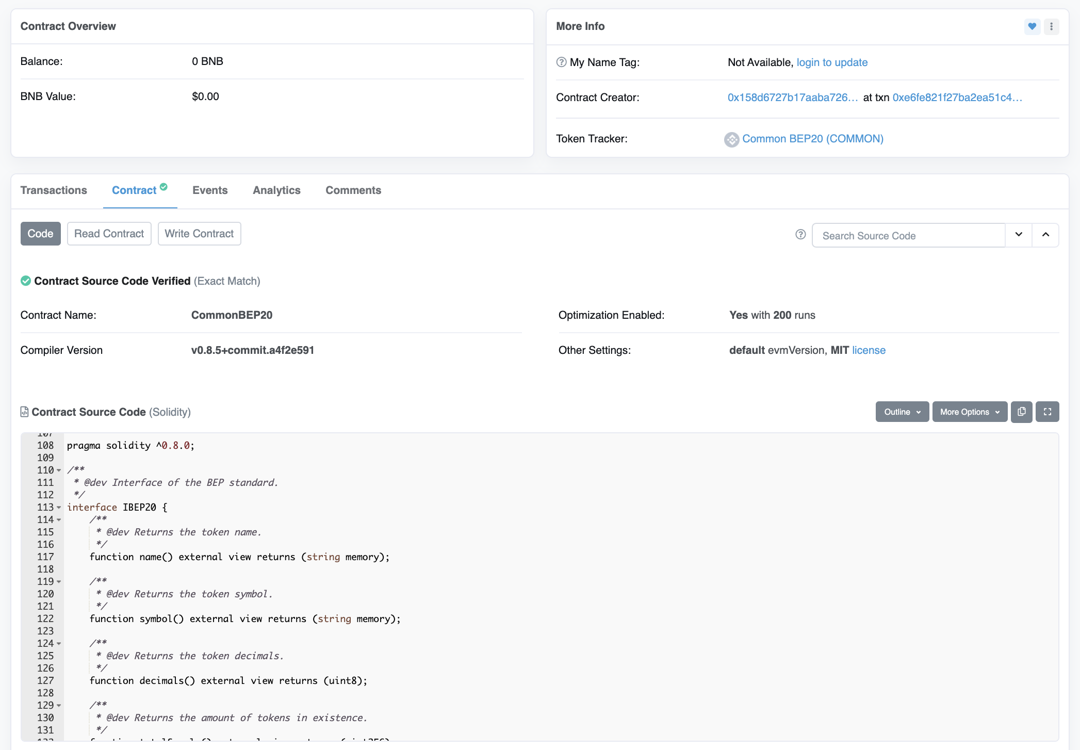Click the Write Contract button
The width and height of the screenshot is (1080, 750).
pyautogui.click(x=200, y=234)
